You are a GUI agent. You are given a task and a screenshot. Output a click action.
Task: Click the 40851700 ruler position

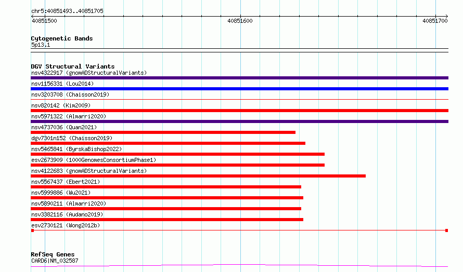tap(435, 21)
